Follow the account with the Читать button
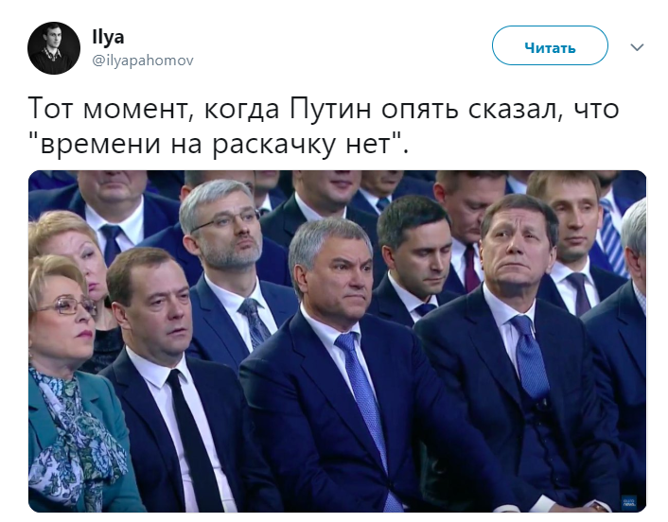This screenshot has height=522, width=668. (550, 45)
